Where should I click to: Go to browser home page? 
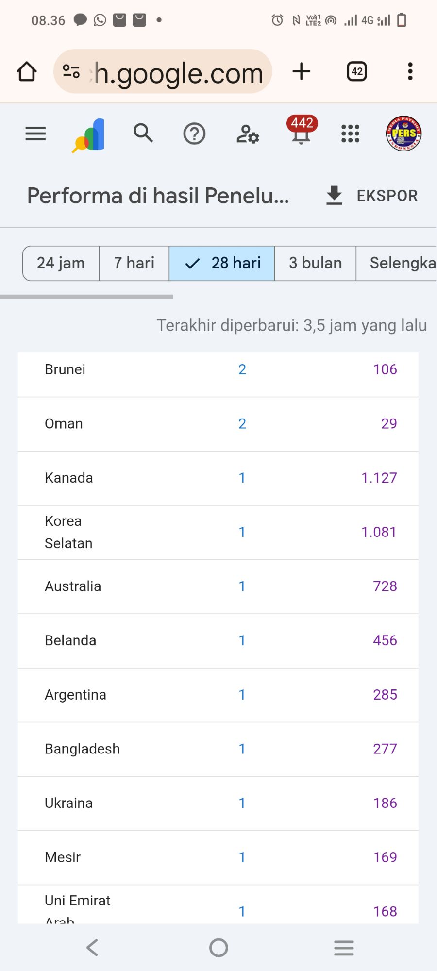tap(27, 72)
